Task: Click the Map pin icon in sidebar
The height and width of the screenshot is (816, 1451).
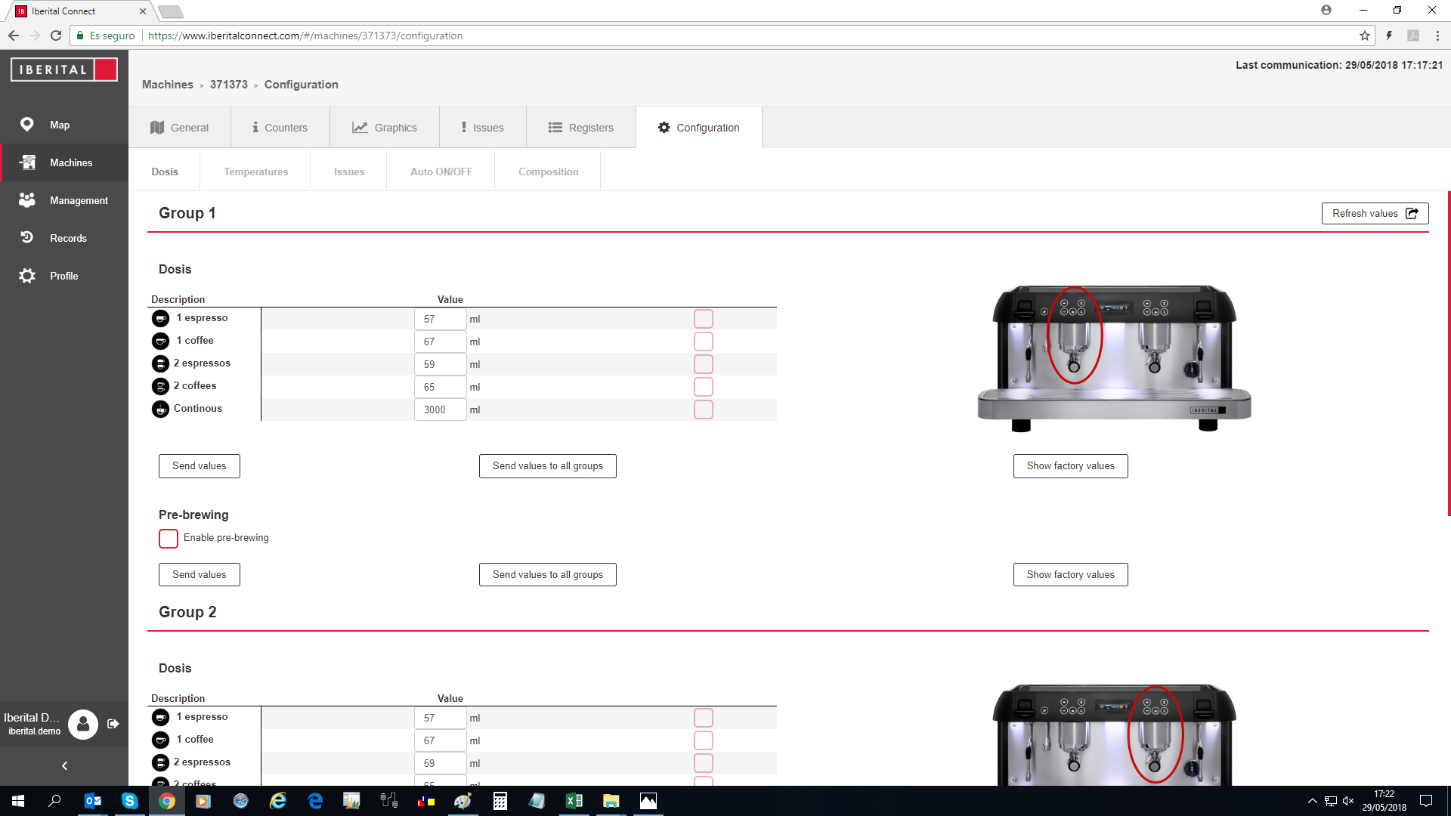Action: click(27, 125)
